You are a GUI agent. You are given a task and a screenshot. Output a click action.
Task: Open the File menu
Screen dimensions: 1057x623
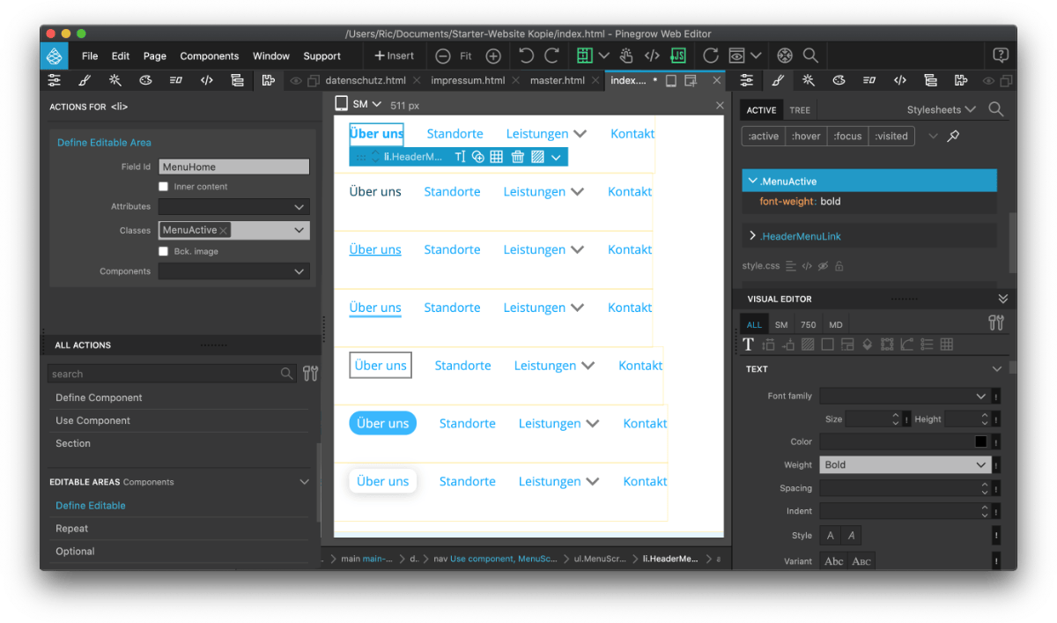tap(90, 56)
